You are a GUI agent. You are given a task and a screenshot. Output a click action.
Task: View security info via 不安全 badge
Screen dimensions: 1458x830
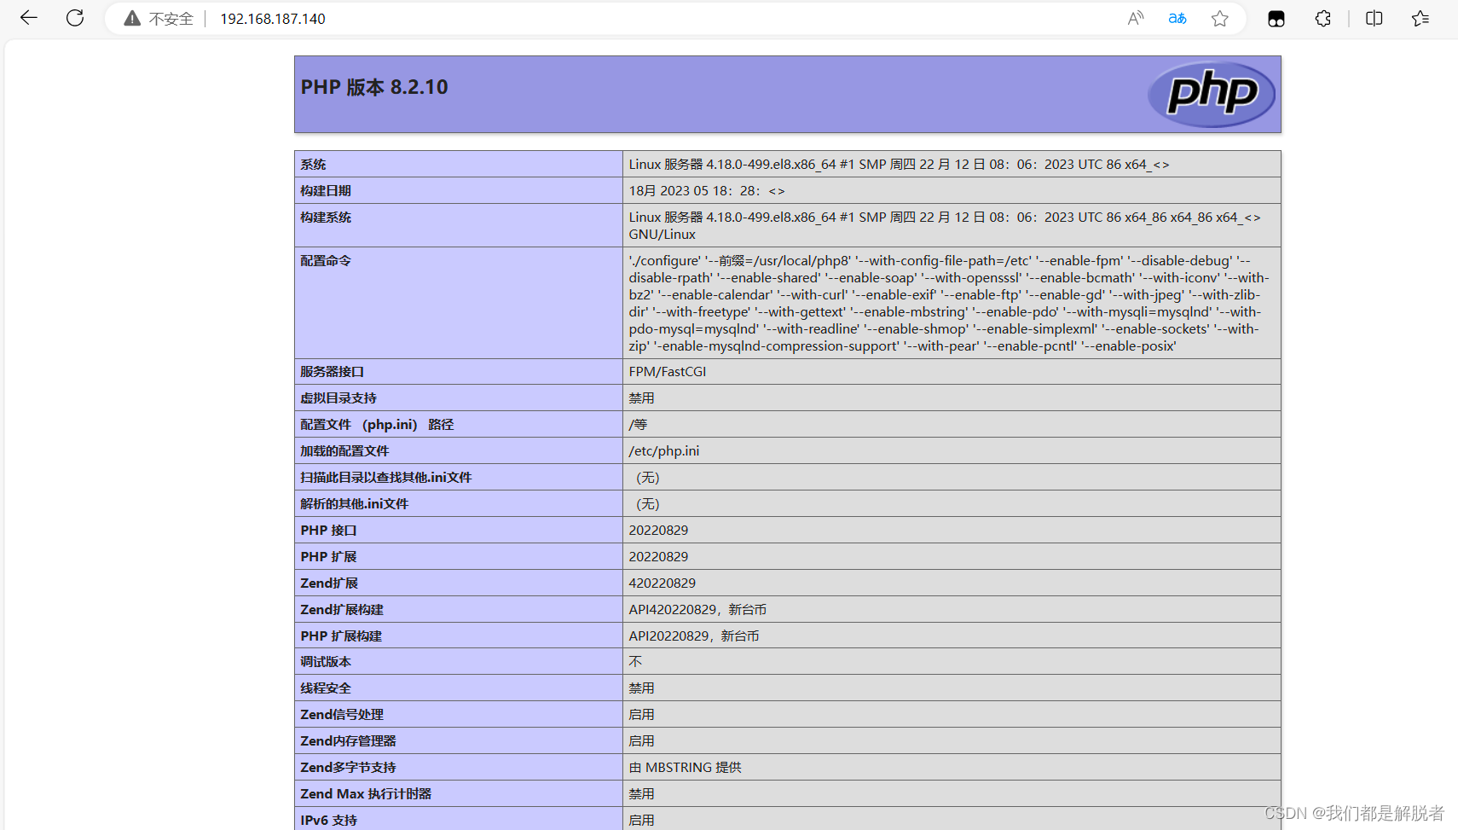point(159,18)
